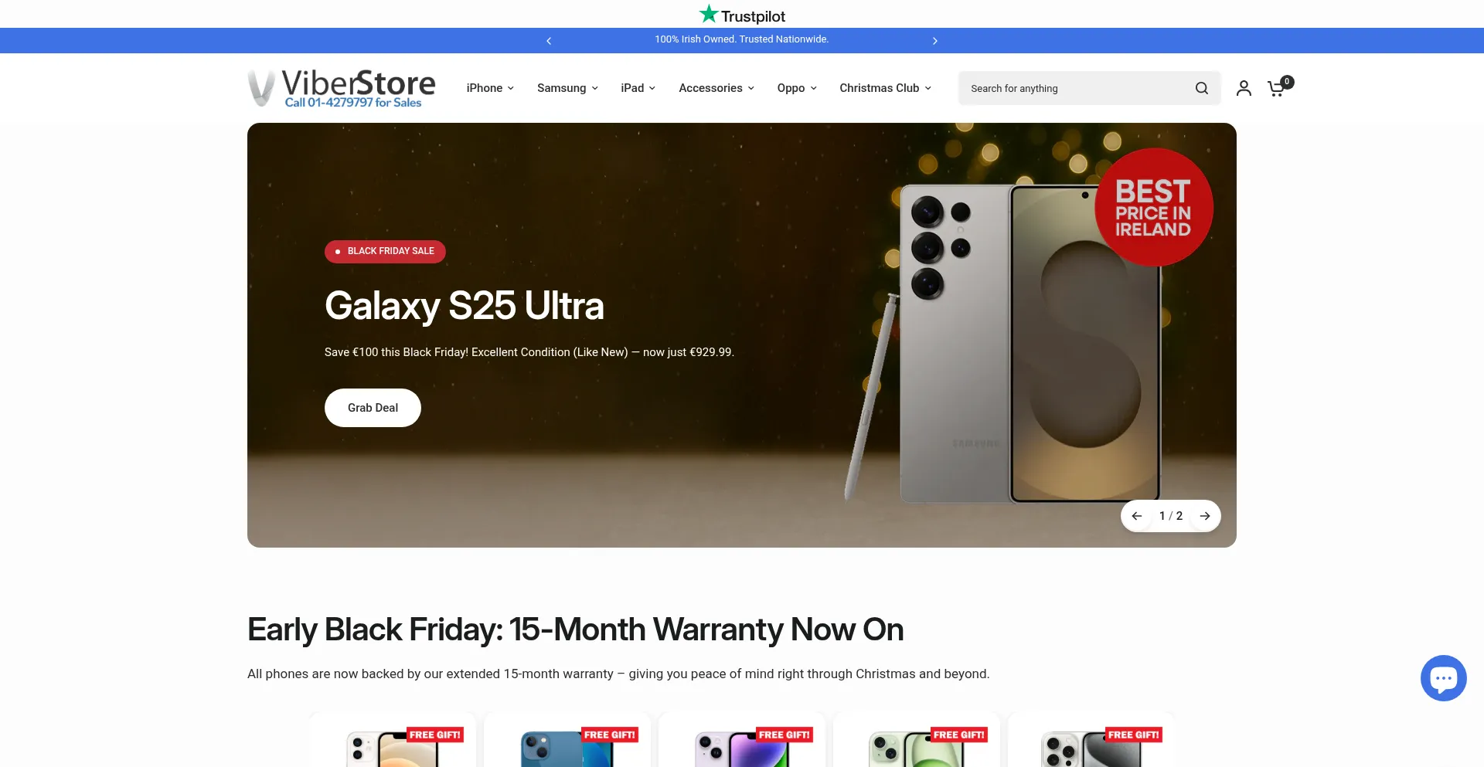Open the shopping cart icon
This screenshot has width=1484, height=767.
pyautogui.click(x=1278, y=87)
